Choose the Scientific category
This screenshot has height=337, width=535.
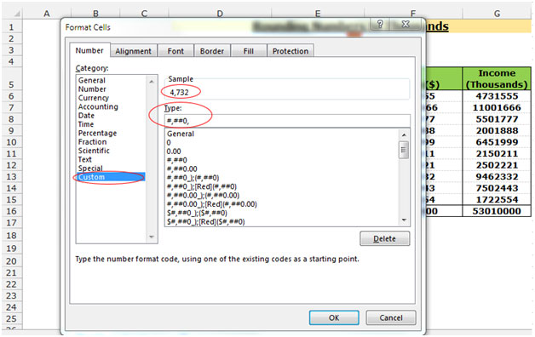tap(94, 151)
